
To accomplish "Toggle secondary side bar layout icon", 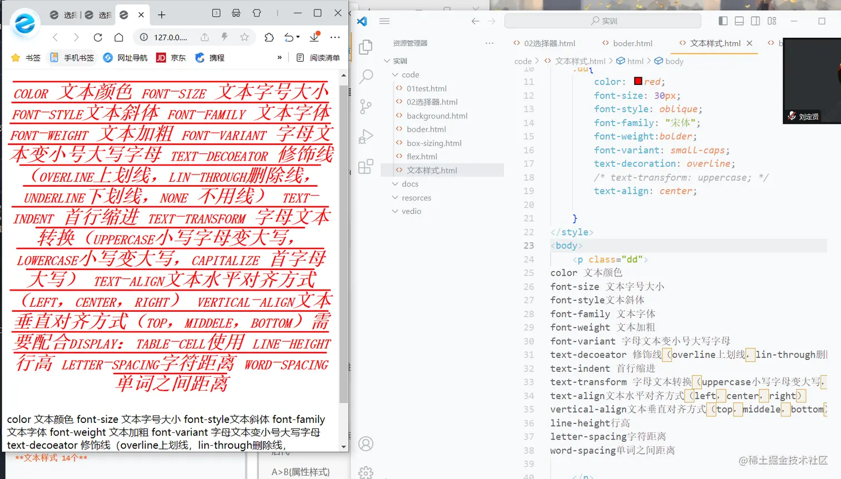I will click(755, 21).
